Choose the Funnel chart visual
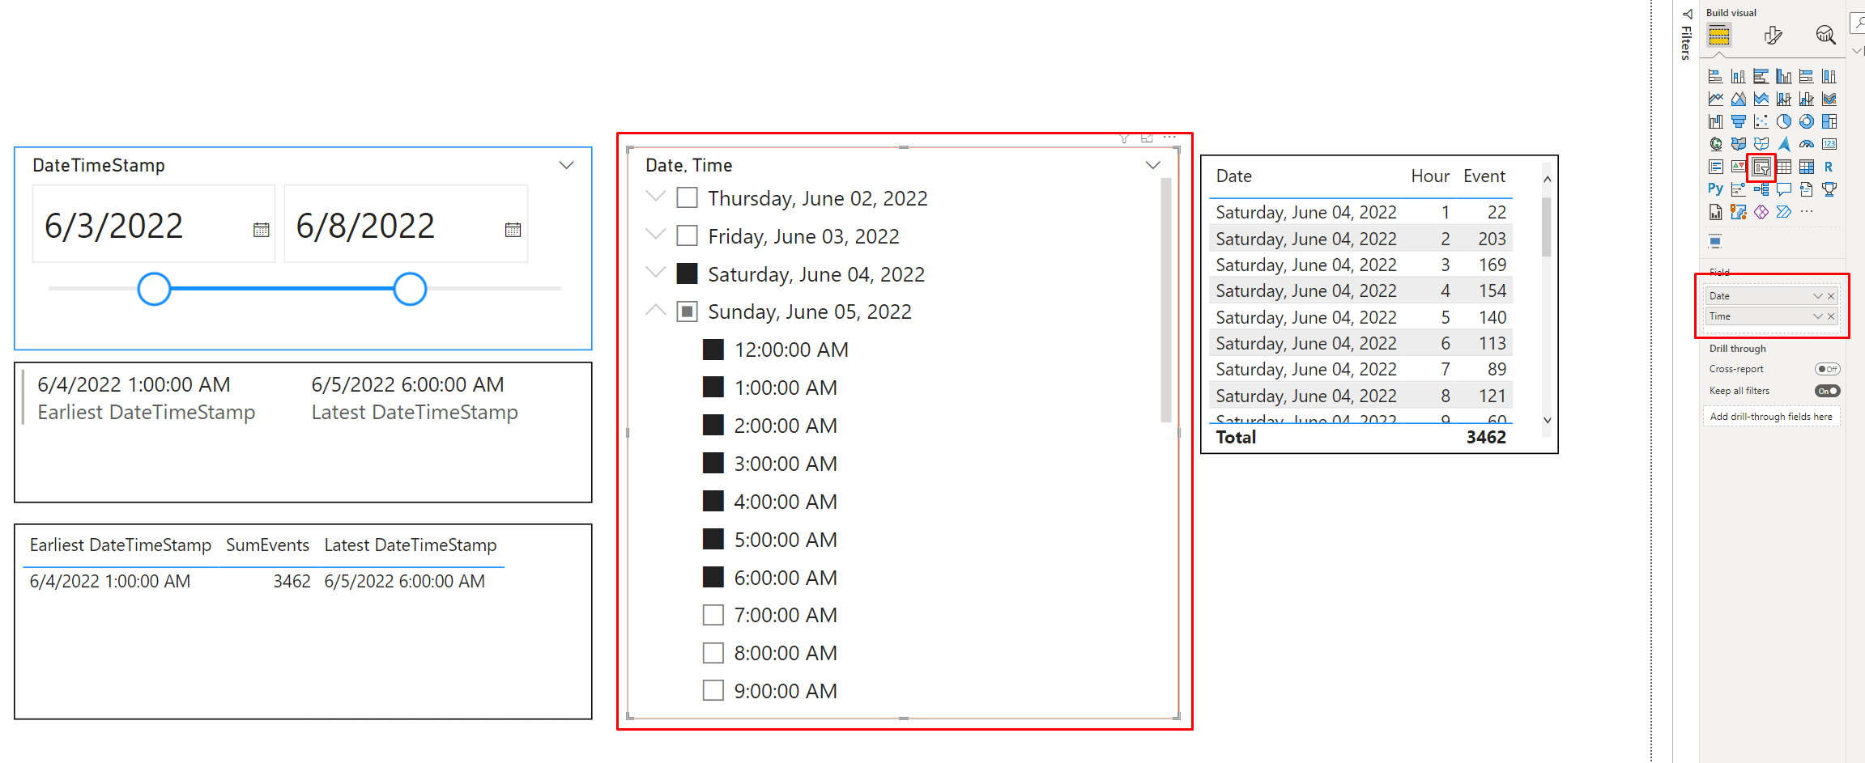Screen dimensions: 1865x763 (x=1738, y=121)
